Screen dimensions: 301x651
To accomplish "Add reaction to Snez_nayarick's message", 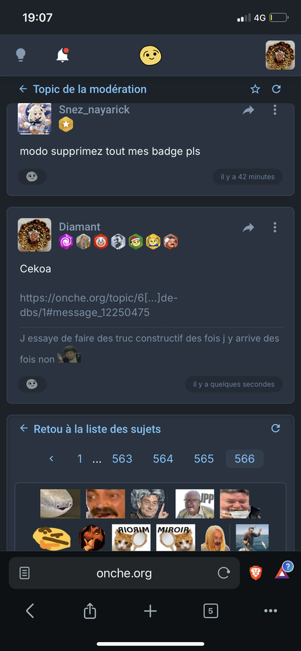I will [32, 177].
